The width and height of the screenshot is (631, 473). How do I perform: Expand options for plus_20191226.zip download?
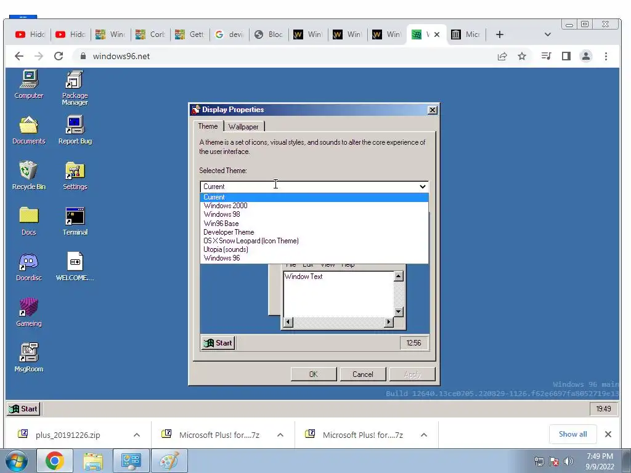coord(137,435)
